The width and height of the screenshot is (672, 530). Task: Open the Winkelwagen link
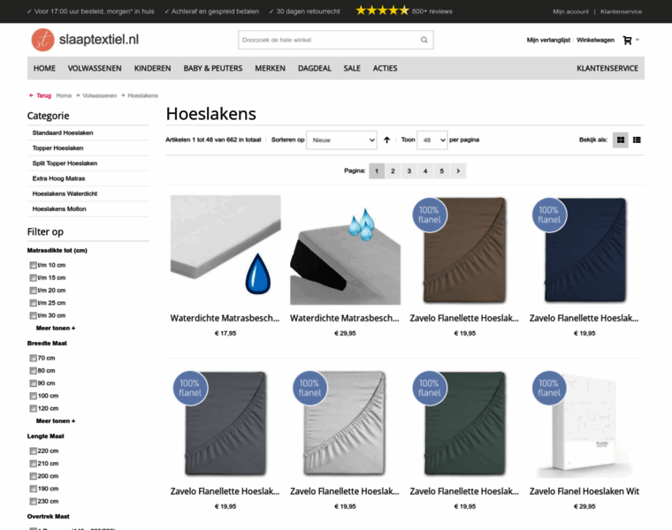[x=595, y=40]
